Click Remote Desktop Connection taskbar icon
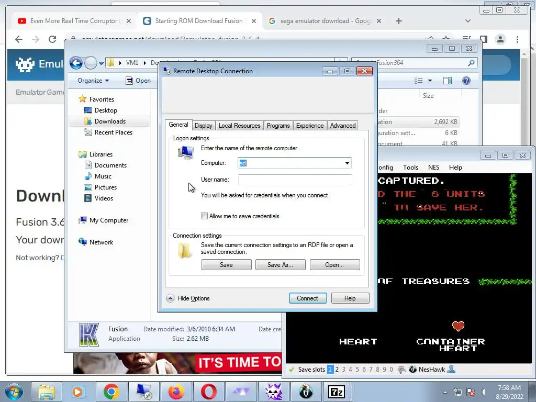Screen dimensions: 536x402 [144, 392]
